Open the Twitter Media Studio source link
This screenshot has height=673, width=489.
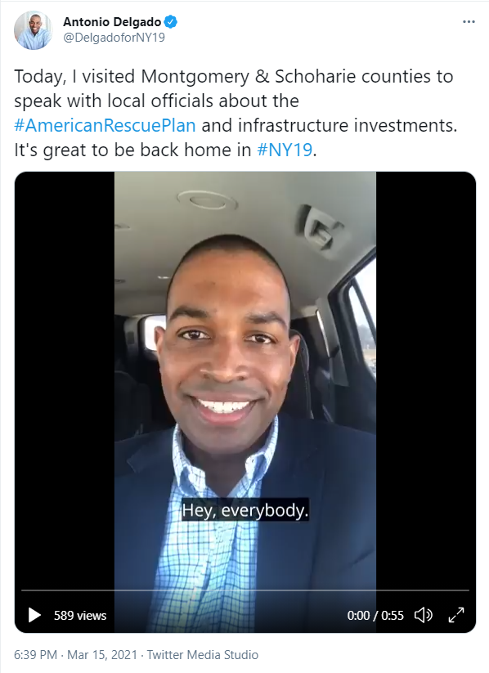tap(203, 654)
